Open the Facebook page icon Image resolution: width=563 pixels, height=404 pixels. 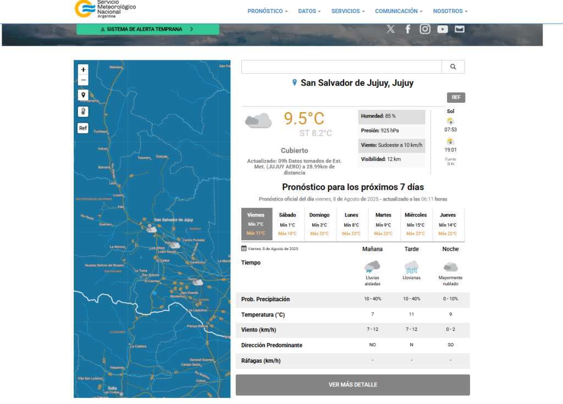(x=408, y=29)
